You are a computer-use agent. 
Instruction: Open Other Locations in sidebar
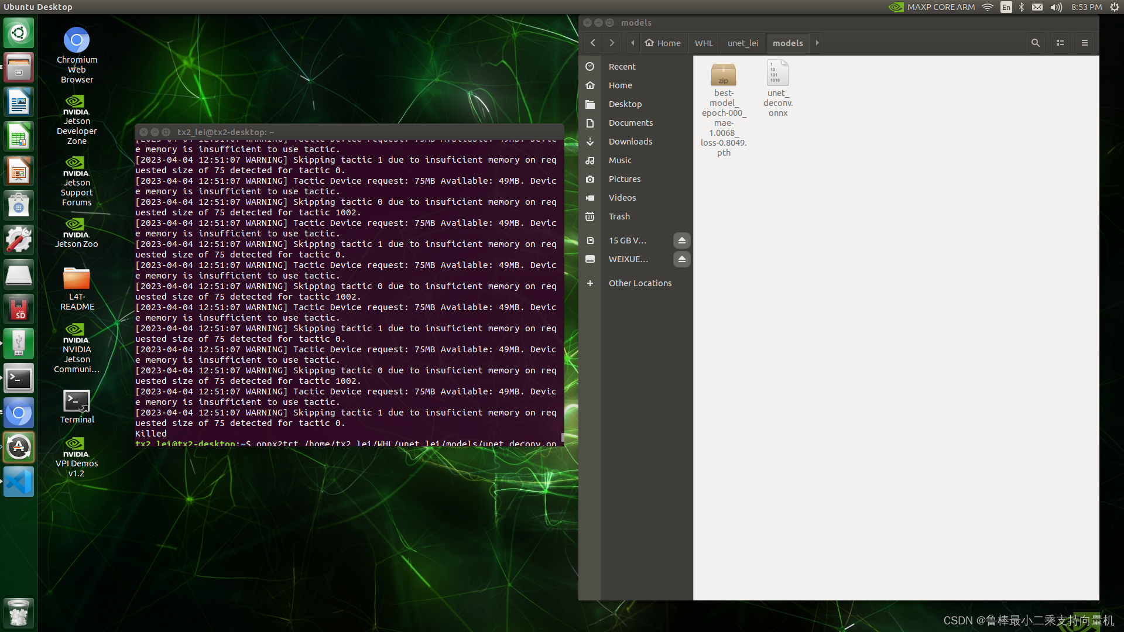[x=640, y=283]
